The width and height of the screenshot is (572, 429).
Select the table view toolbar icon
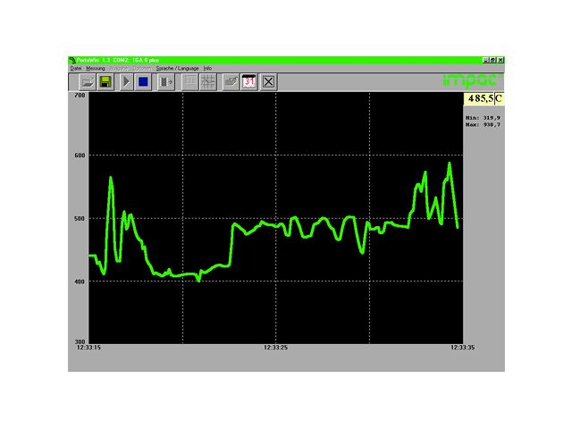click(189, 81)
